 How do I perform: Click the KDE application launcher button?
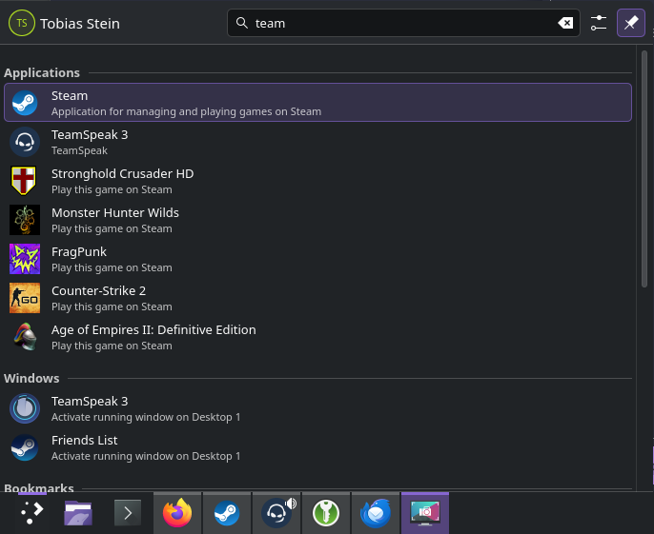[x=31, y=514]
